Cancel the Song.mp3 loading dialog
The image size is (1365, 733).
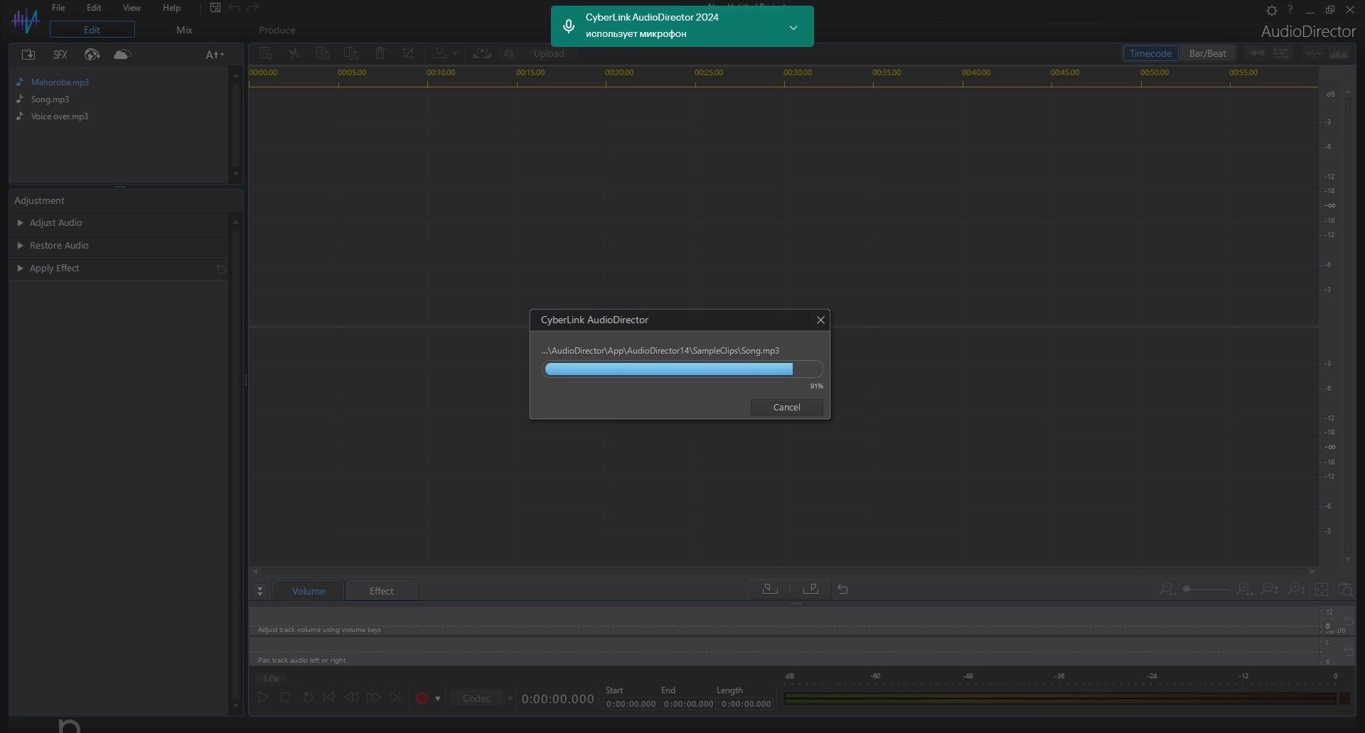coord(786,407)
